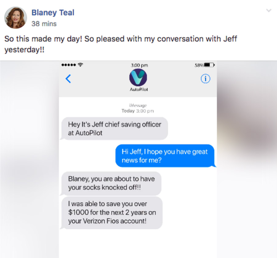This screenshot has height=258, width=277.
Task: Click the 'socks knocked off' message bubble
Action: (111, 183)
